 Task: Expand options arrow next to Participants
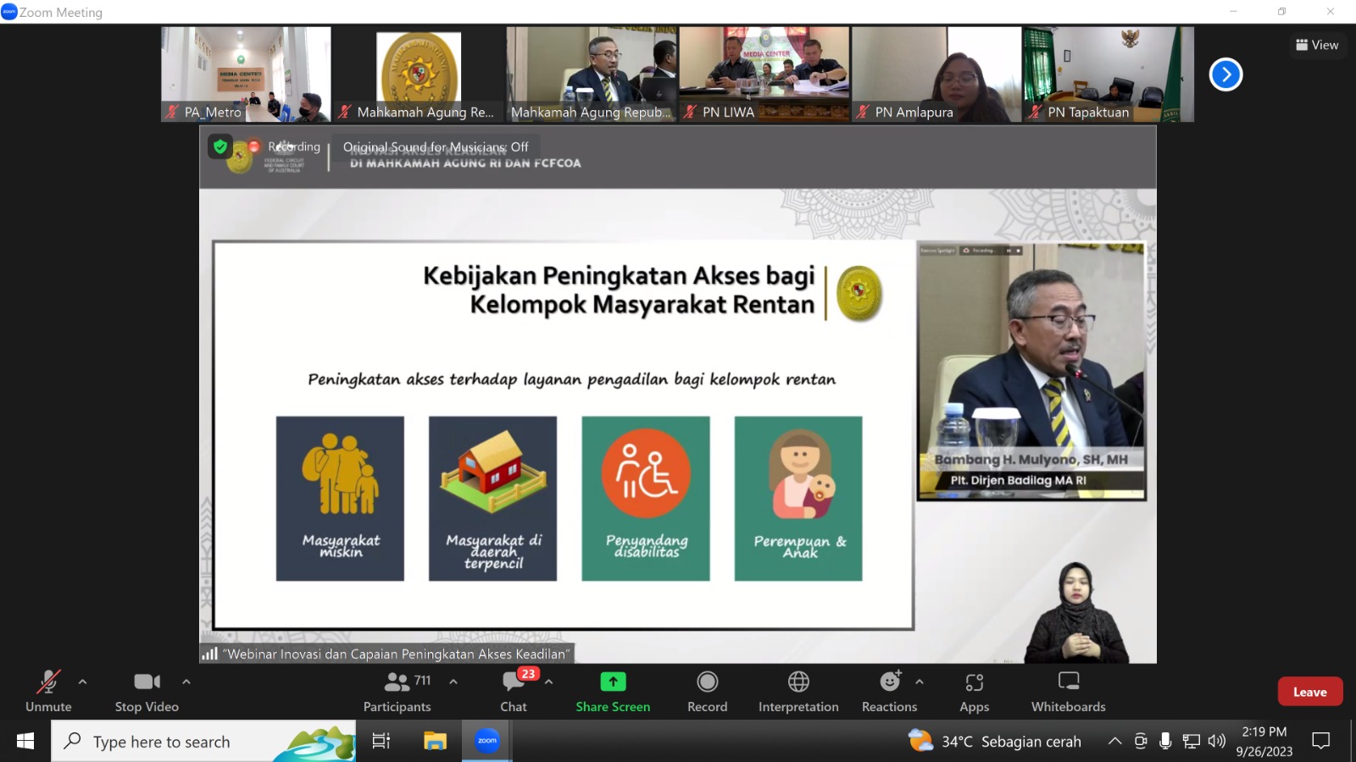(x=453, y=682)
